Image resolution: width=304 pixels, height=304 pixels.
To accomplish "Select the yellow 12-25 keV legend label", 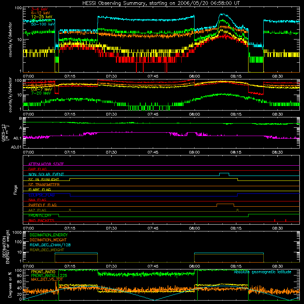I will point(42,17).
